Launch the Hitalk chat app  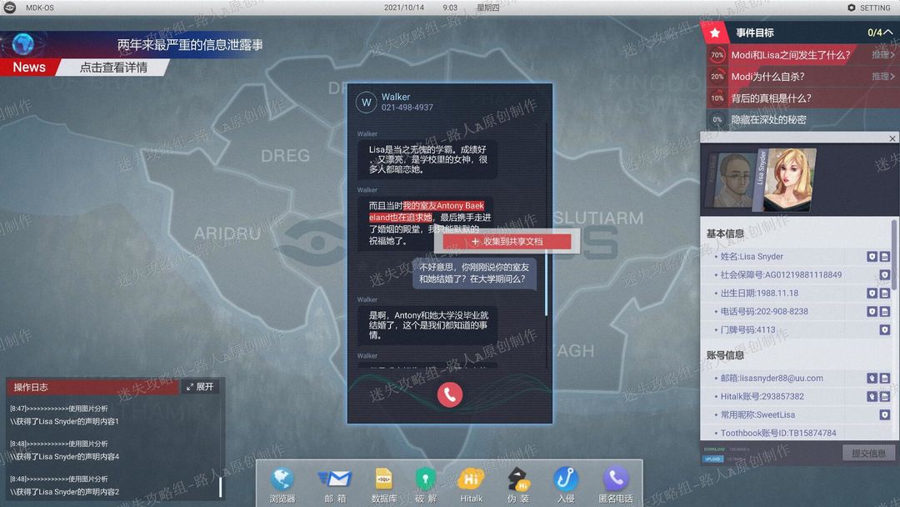(471, 484)
